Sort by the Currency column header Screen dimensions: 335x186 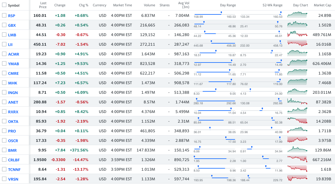pos(100,5)
